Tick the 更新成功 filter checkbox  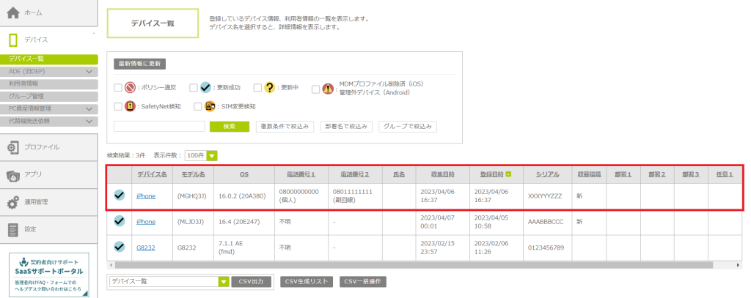tap(194, 87)
